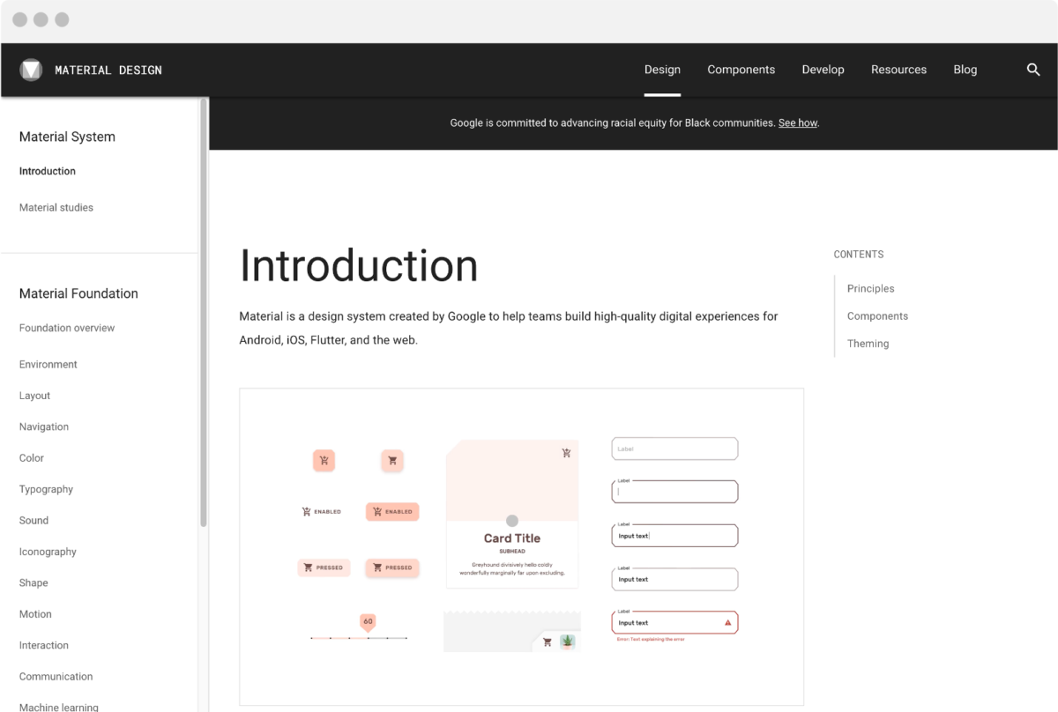Image resolution: width=1058 pixels, height=712 pixels.
Task: Switch to the Components tab in the top nav
Action: (x=741, y=69)
